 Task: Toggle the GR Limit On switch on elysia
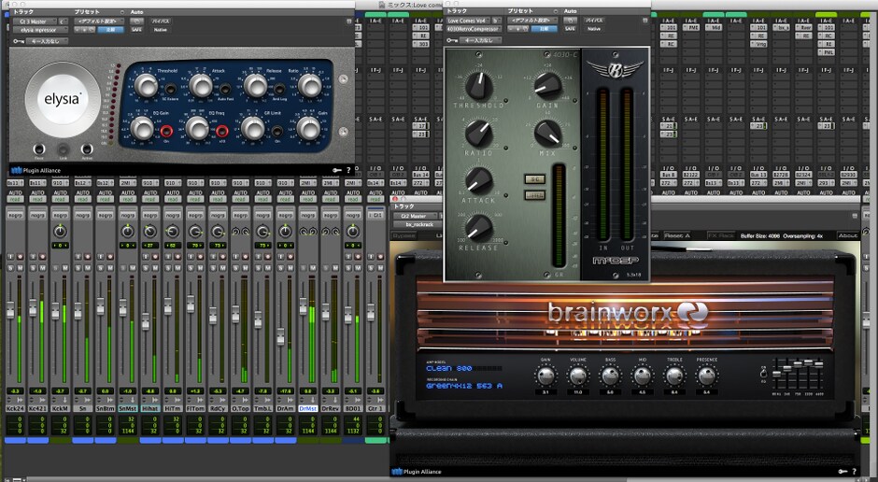(277, 132)
